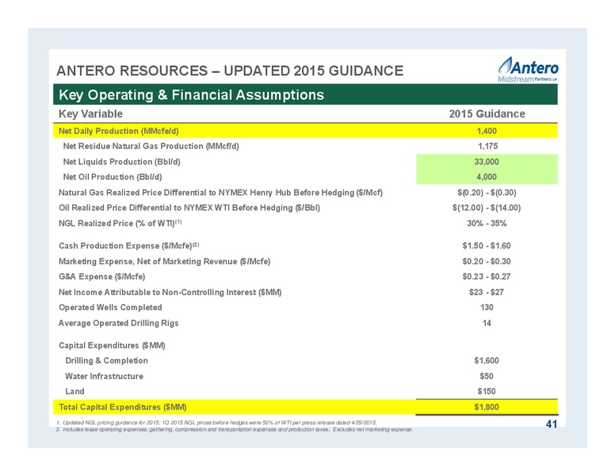Select the value $23 - $27
The width and height of the screenshot is (615, 476).
click(x=487, y=292)
